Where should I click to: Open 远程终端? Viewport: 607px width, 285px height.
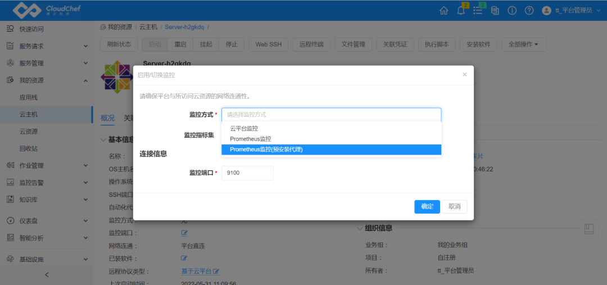pos(311,44)
